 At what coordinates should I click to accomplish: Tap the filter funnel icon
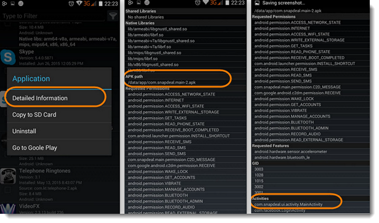(x=113, y=16)
